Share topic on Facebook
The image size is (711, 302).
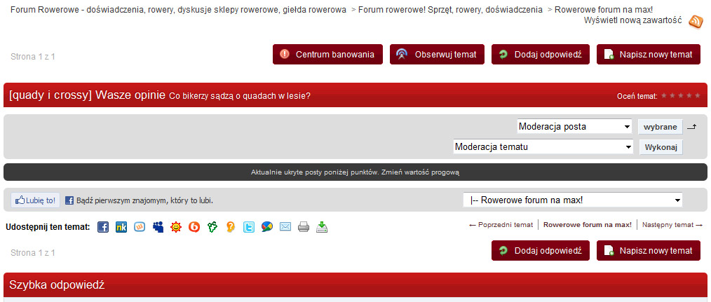103,227
